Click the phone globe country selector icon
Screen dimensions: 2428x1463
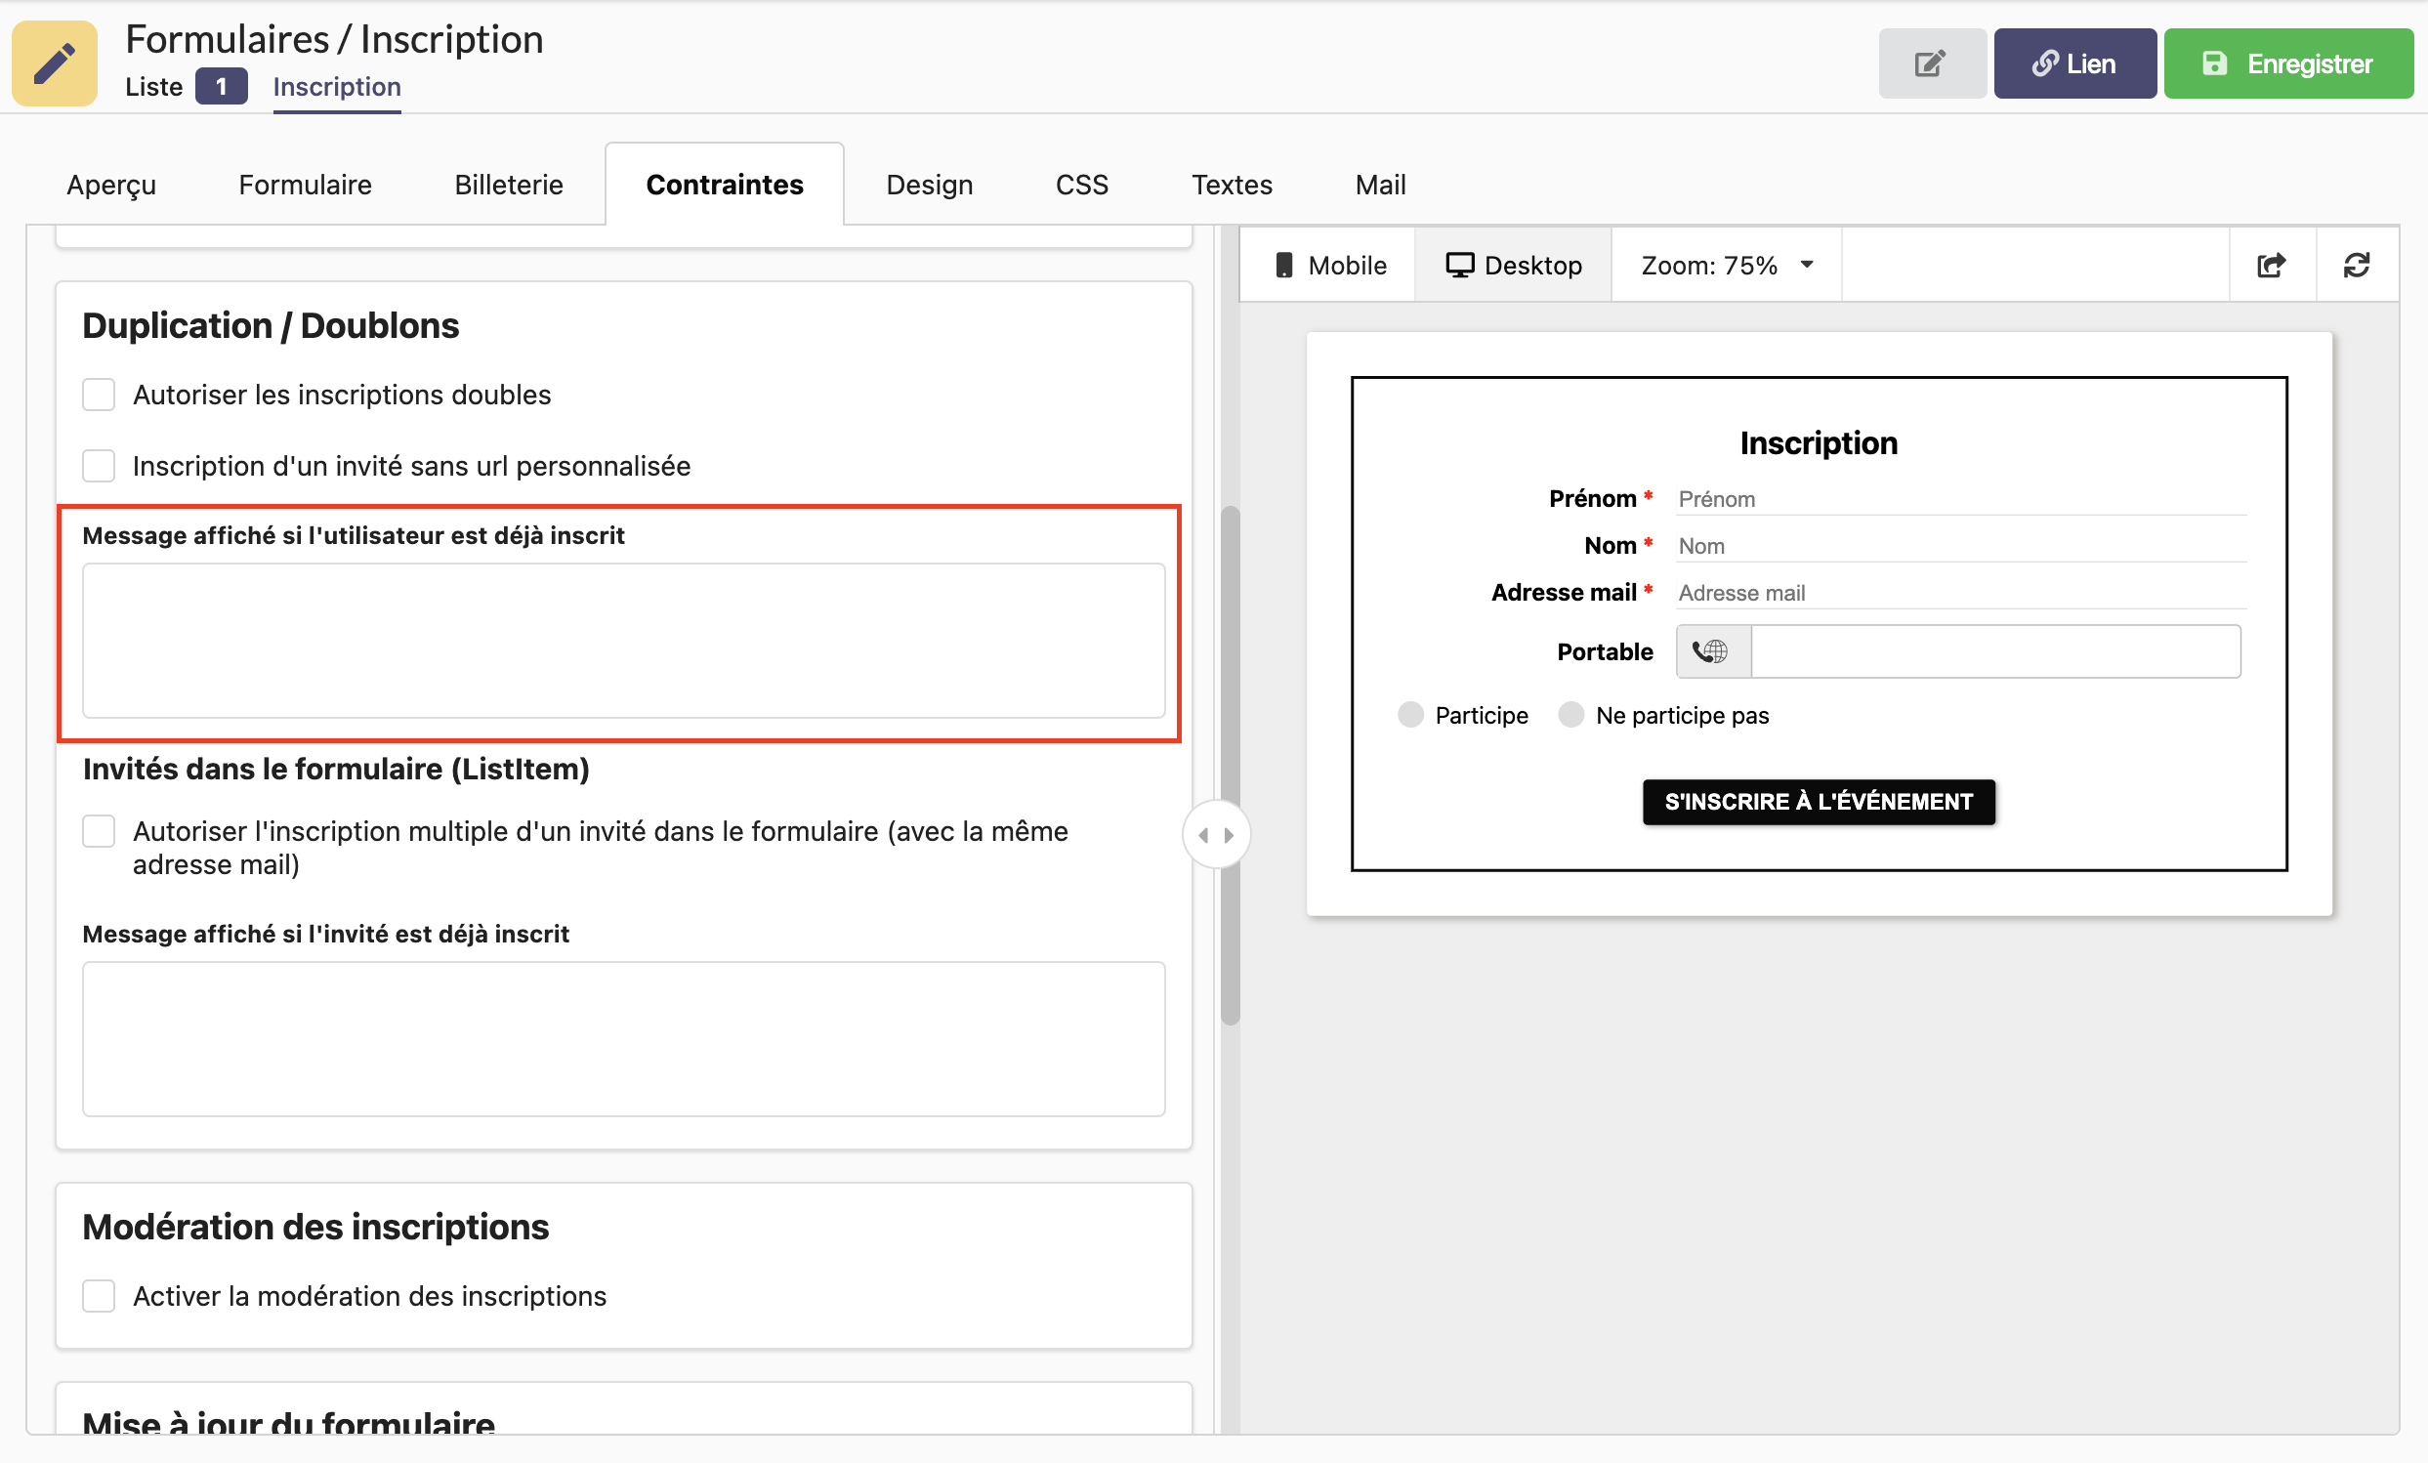(1712, 651)
